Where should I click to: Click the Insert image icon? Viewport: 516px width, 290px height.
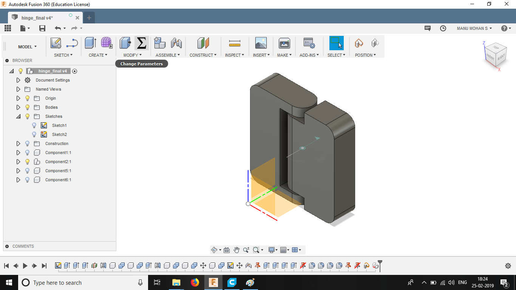coord(261,43)
